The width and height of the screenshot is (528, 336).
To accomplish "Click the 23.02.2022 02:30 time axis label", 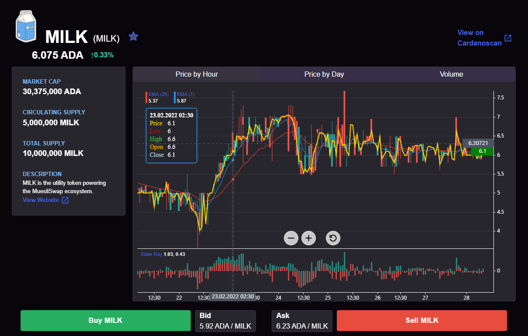I will 233,297.
